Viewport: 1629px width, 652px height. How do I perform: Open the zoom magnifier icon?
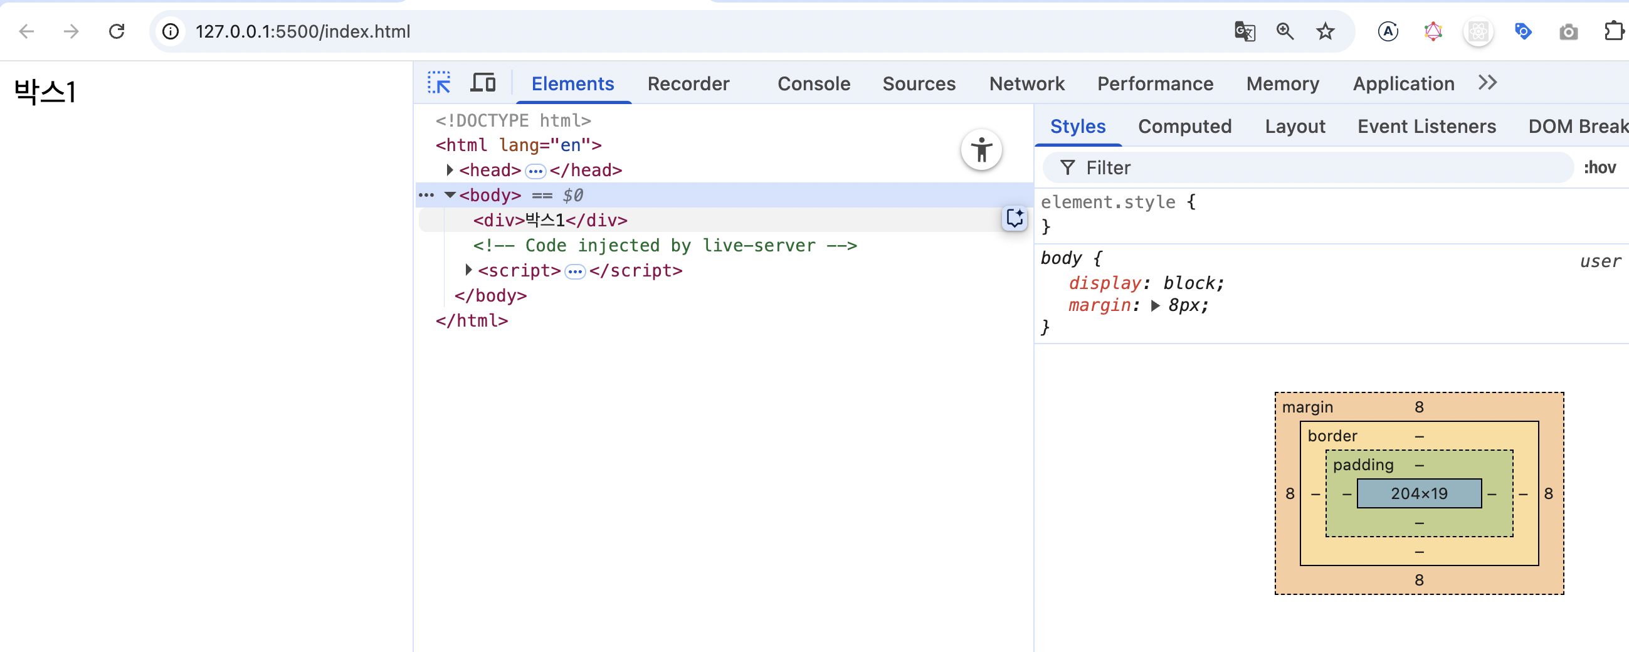coord(1285,31)
